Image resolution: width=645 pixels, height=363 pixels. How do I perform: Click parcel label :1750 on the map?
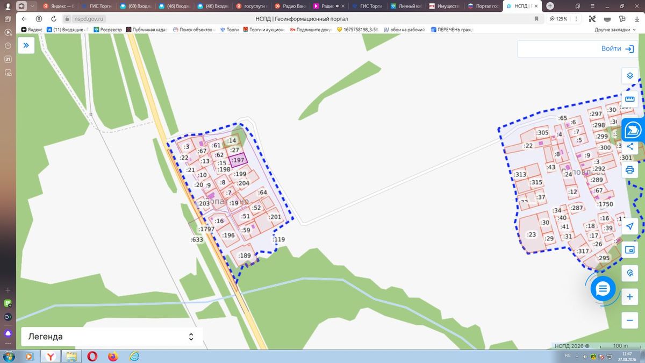605,204
